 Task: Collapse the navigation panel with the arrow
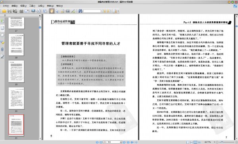pos(40,15)
